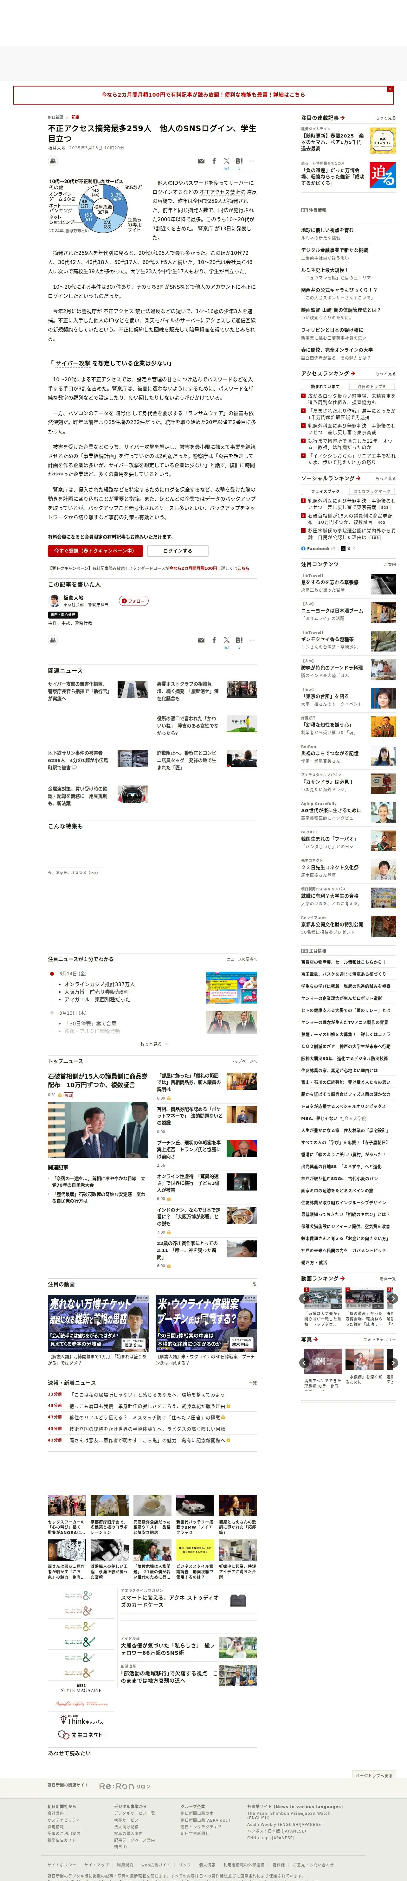Screen dimensions: 407x1881
Task: Switch to the フェイスブック ranking tab
Action: [325, 491]
